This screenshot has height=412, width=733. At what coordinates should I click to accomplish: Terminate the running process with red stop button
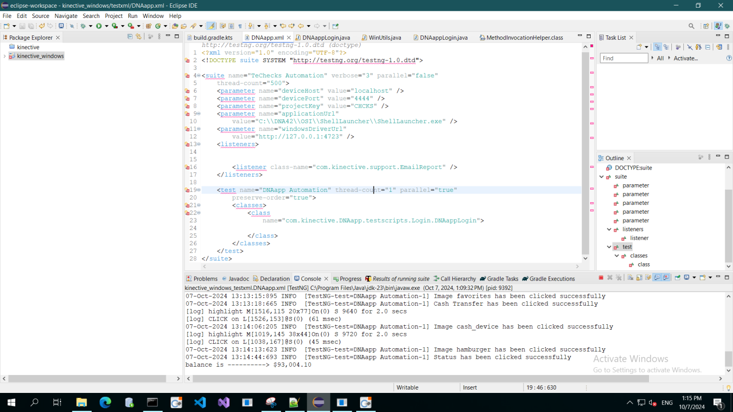[x=601, y=278]
